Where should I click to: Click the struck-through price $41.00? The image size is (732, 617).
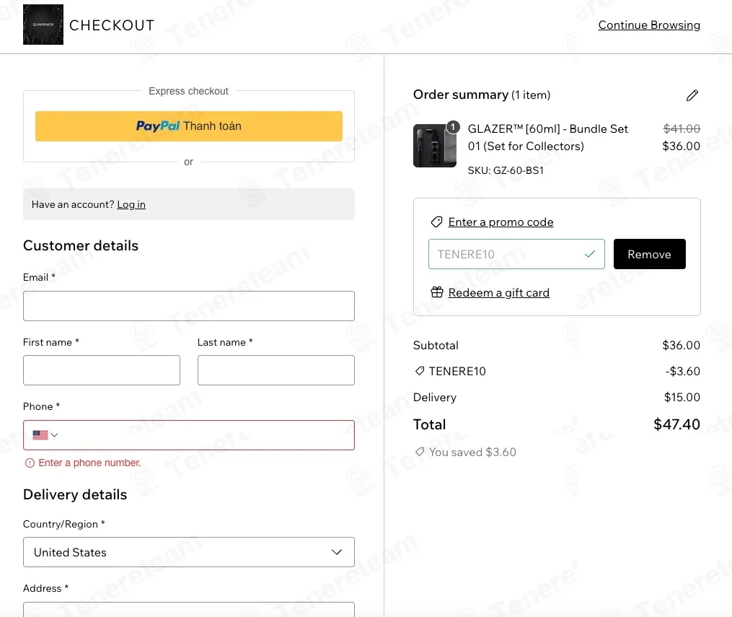(x=682, y=128)
